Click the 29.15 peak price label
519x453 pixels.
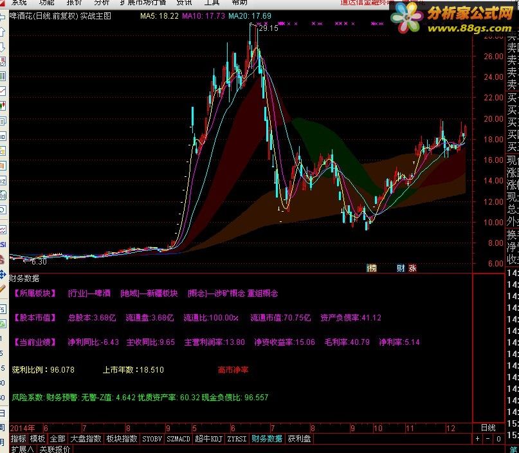coord(268,28)
